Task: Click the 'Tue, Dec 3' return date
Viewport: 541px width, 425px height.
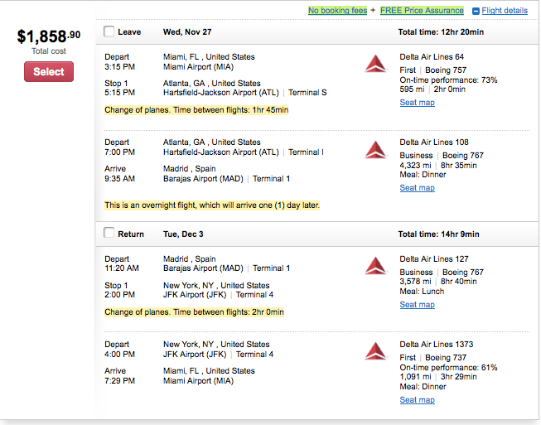Action: [x=183, y=234]
